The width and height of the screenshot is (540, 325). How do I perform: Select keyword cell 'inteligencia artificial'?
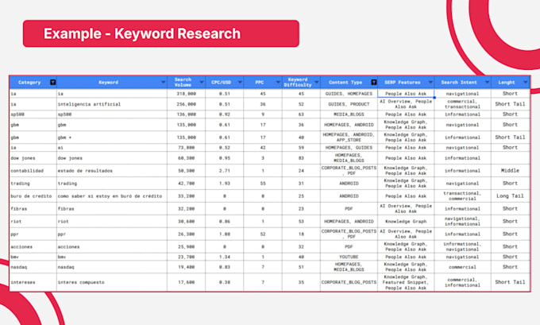click(x=112, y=104)
